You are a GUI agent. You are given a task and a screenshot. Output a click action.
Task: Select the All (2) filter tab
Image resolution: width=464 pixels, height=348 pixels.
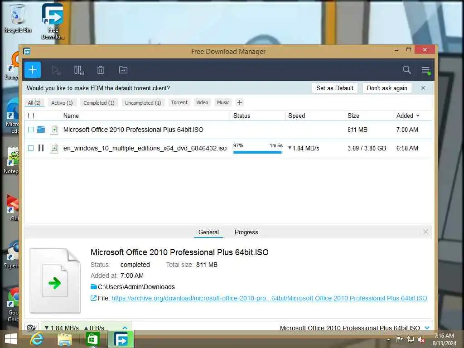pos(34,103)
